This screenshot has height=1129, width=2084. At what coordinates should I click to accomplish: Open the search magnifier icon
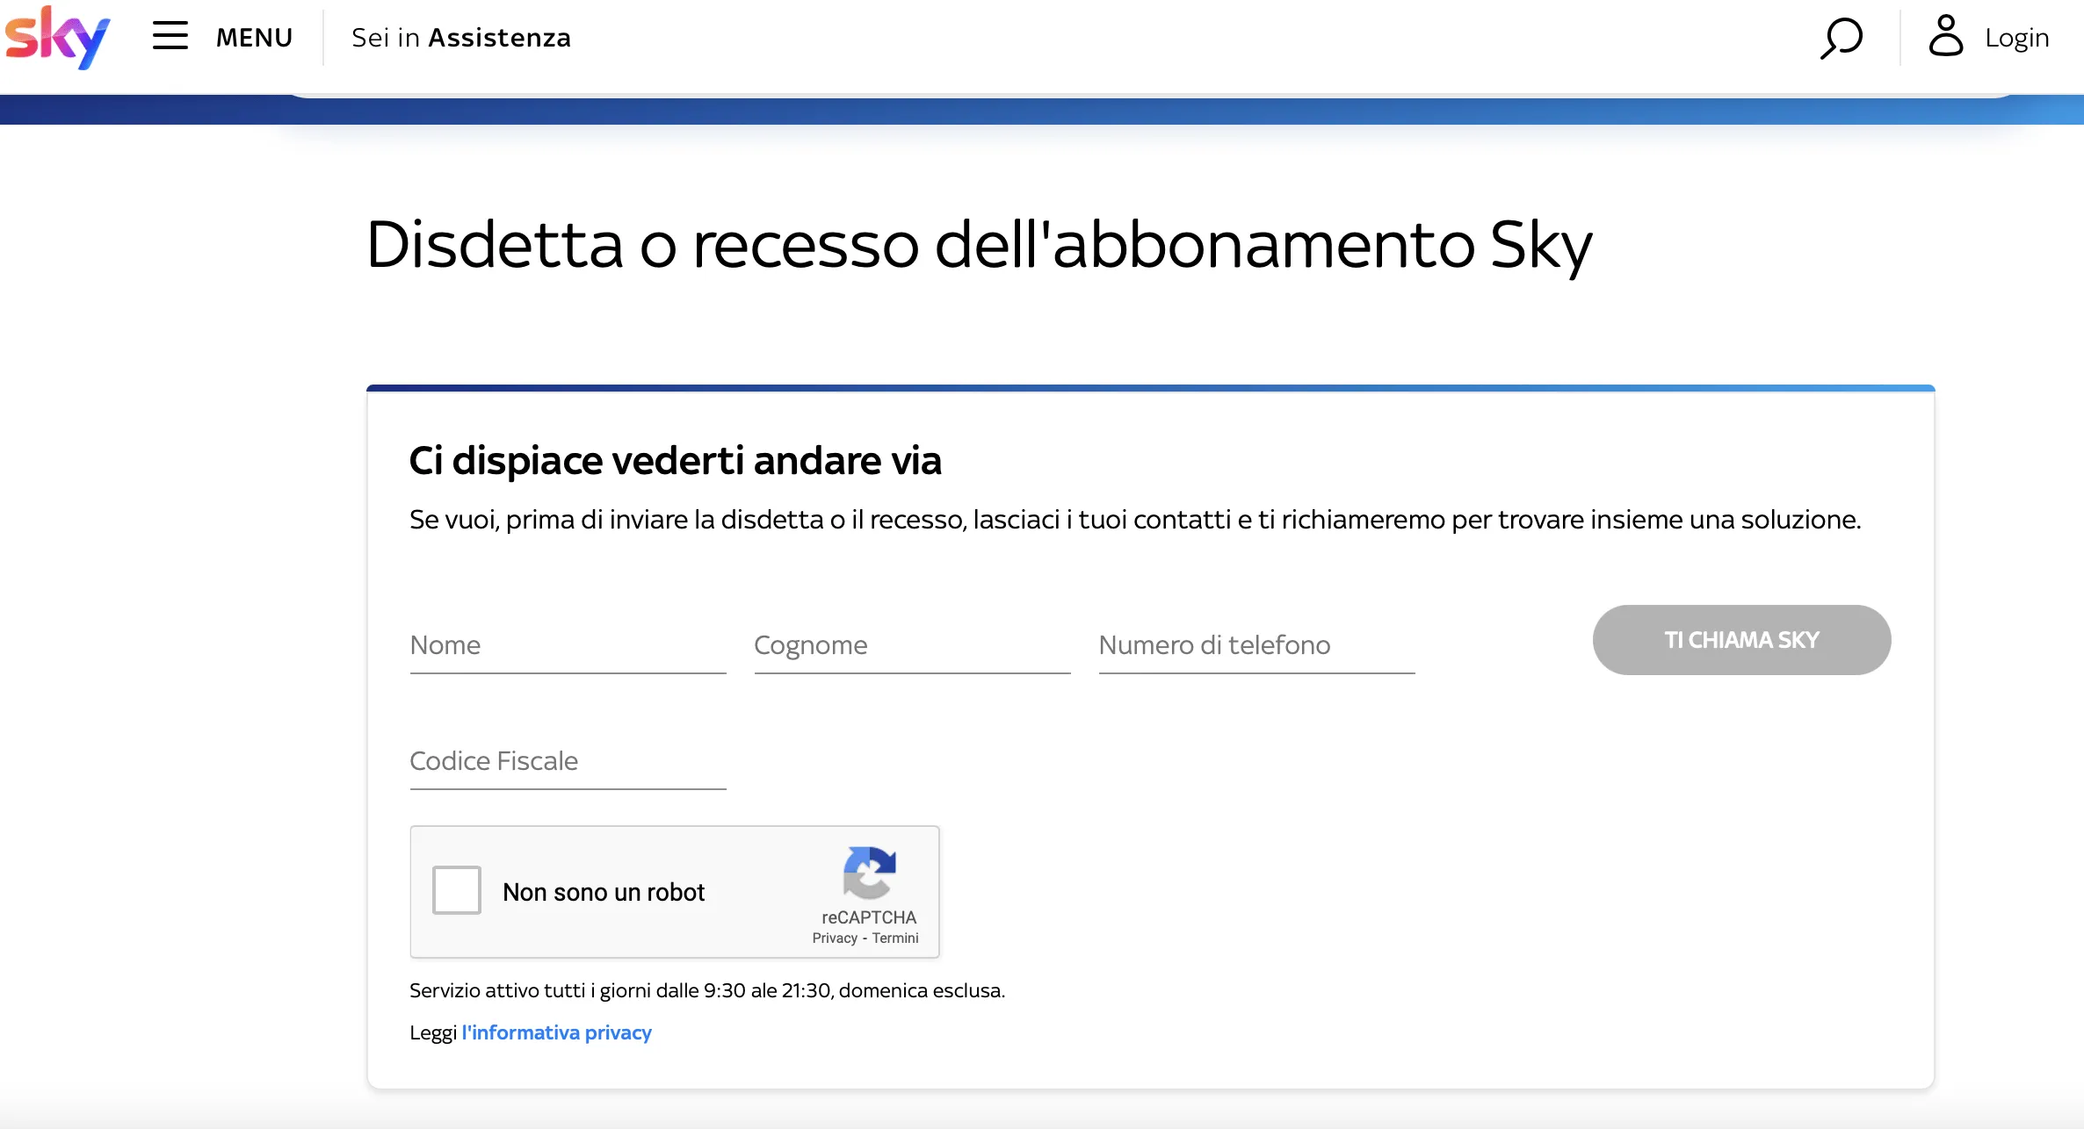click(x=1841, y=38)
